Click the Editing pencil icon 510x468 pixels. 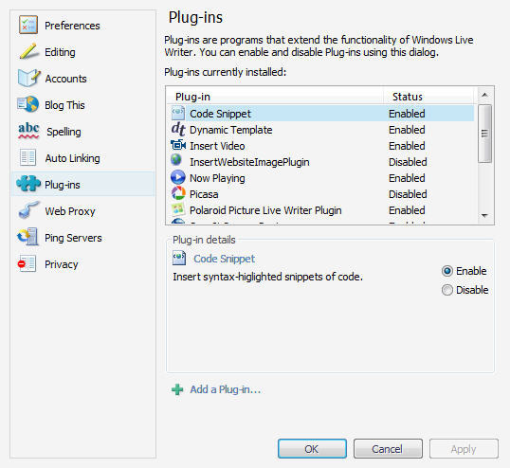click(x=28, y=51)
